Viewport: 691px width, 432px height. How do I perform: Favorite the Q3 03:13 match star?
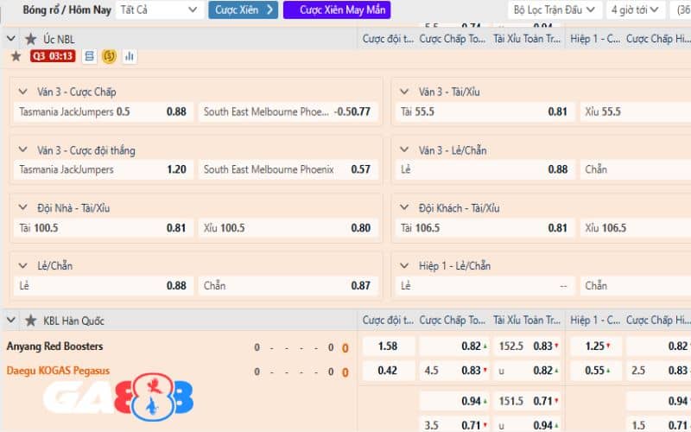(x=16, y=56)
